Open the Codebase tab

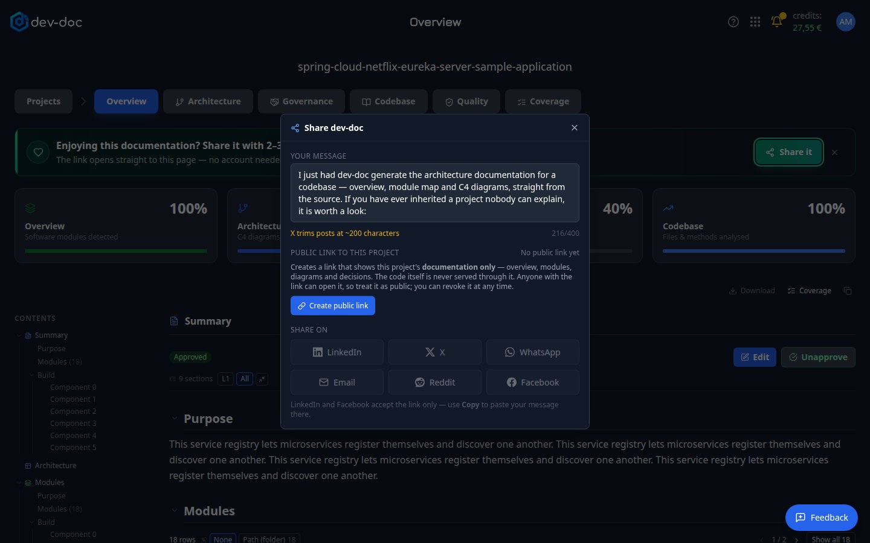click(388, 101)
